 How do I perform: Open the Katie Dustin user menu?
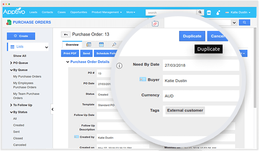[238, 12]
